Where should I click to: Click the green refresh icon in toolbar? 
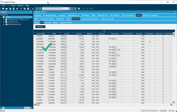(79, 9)
